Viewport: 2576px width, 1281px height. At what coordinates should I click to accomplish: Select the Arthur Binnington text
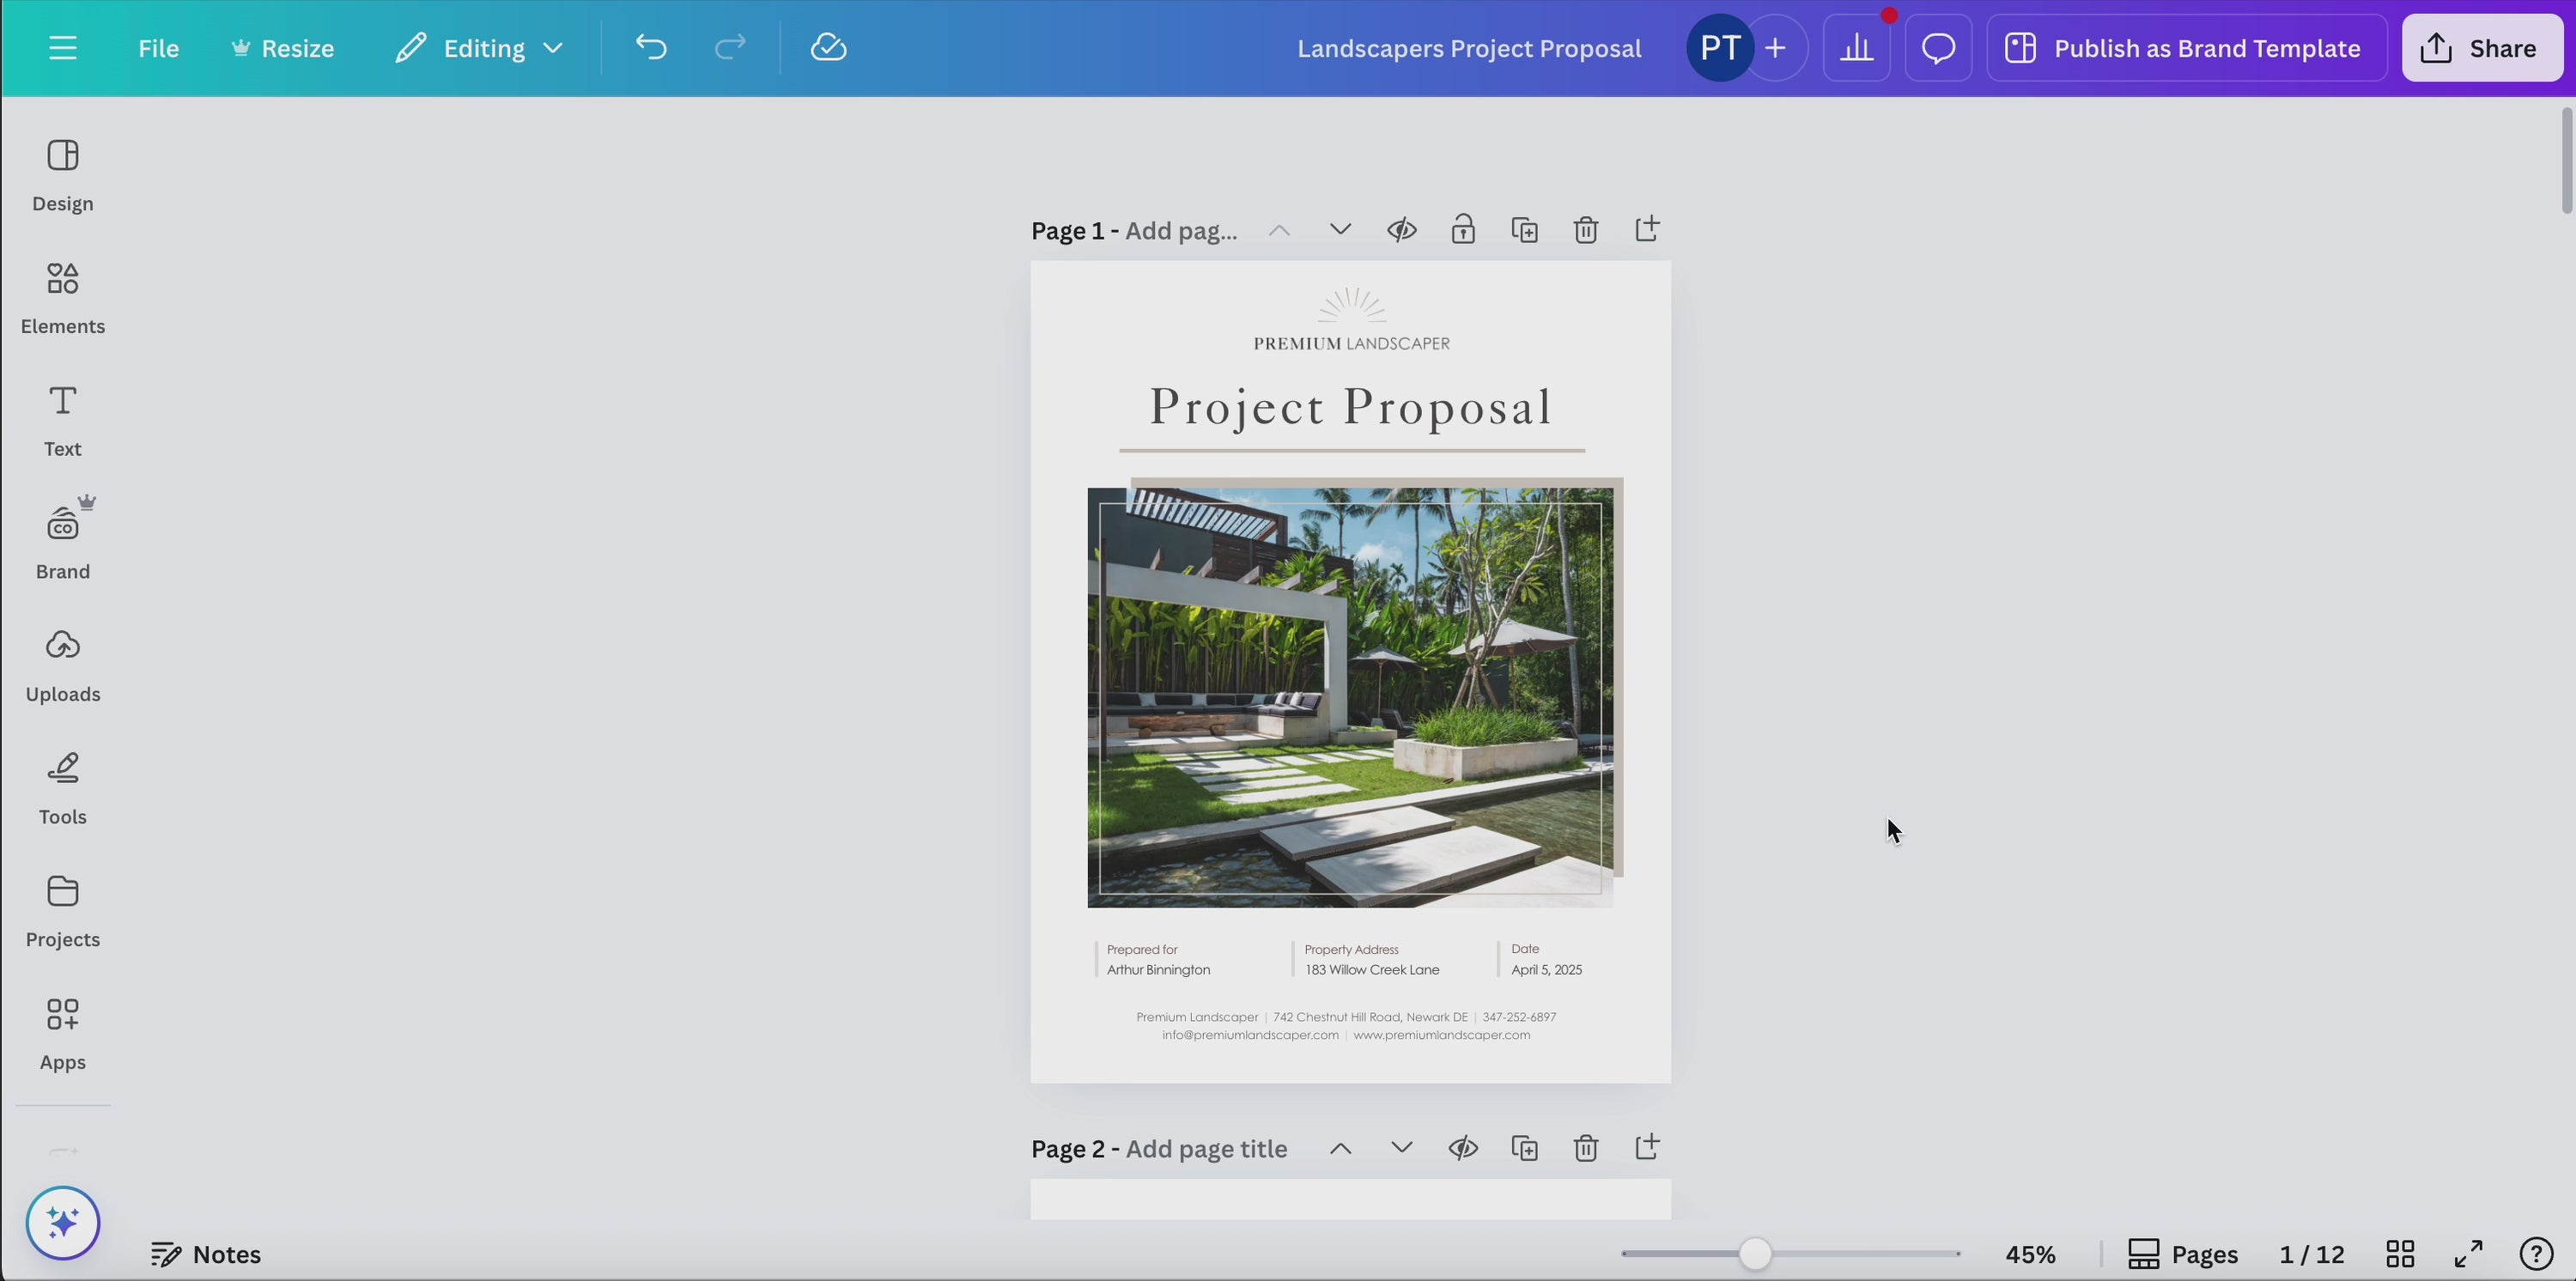click(x=1159, y=970)
